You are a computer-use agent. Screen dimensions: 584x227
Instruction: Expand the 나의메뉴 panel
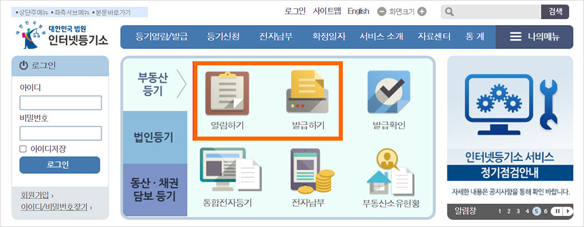[x=534, y=37]
